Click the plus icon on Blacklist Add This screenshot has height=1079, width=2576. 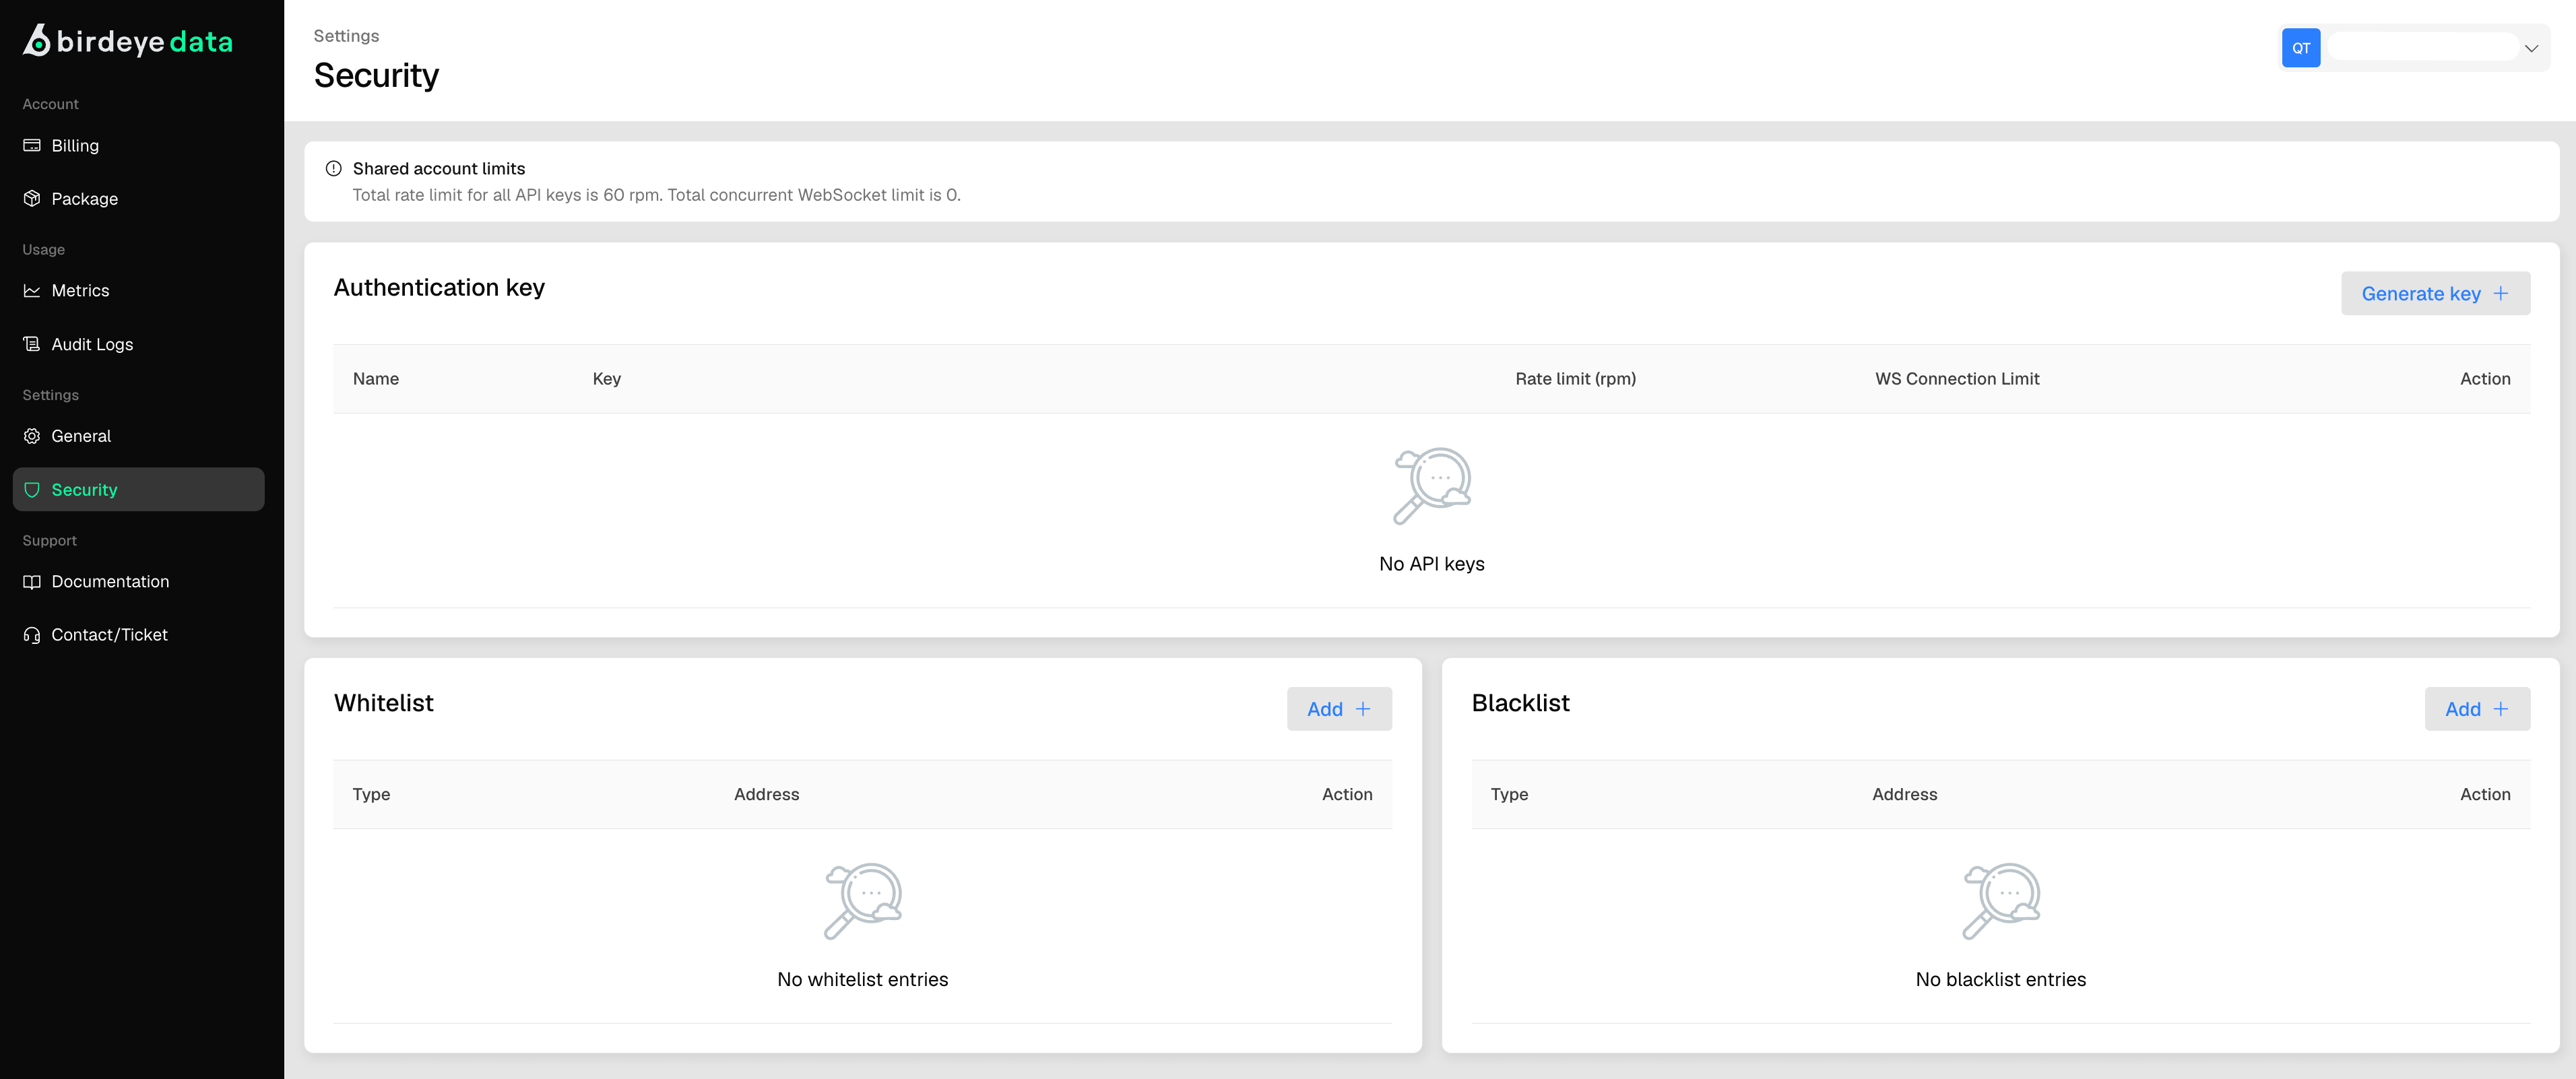[x=2501, y=708]
